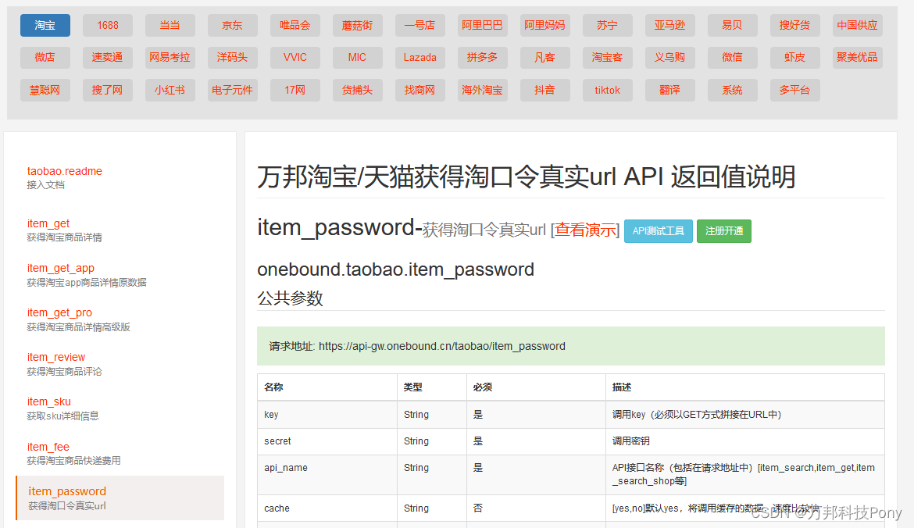Select the item_password sidebar entry
Image resolution: width=914 pixels, height=528 pixels.
click(x=120, y=498)
